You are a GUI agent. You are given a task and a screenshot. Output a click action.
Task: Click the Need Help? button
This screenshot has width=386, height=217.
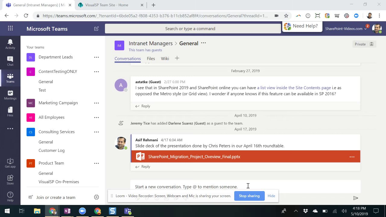click(302, 26)
